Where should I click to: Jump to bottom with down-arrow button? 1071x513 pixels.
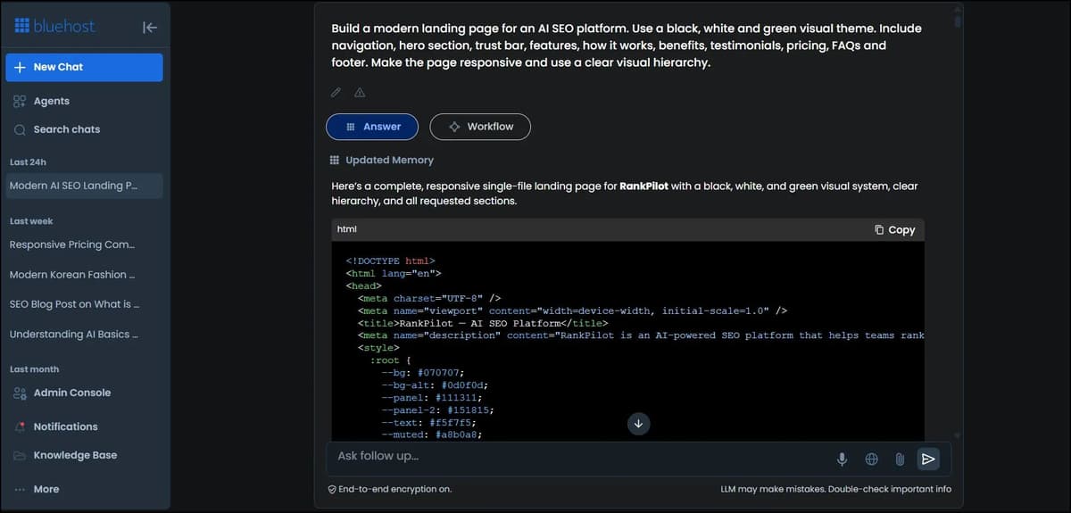click(638, 424)
